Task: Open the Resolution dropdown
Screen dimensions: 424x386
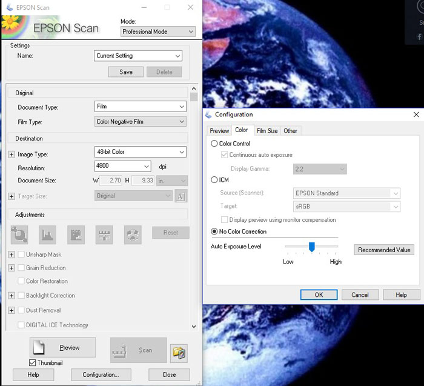Action: (x=122, y=166)
